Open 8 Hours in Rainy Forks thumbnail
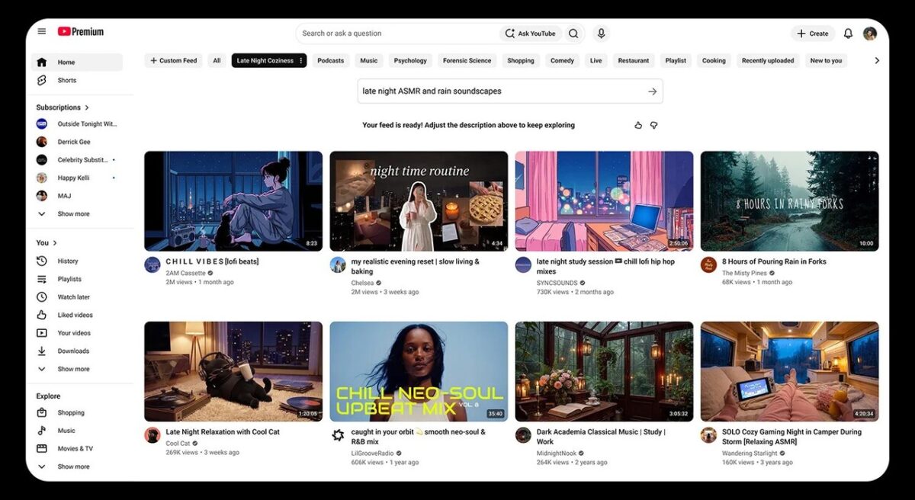This screenshot has width=915, height=500. [x=789, y=201]
